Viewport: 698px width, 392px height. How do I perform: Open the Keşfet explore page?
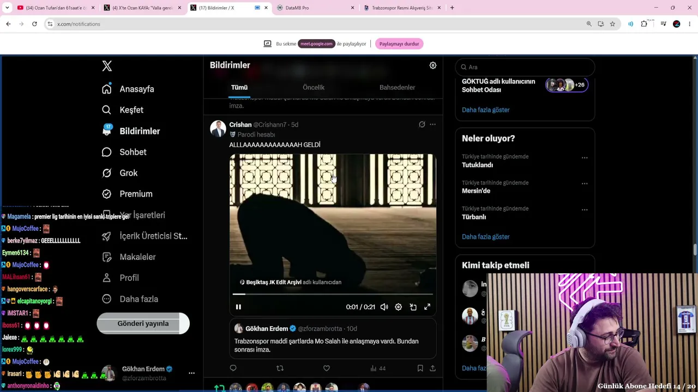click(x=123, y=110)
